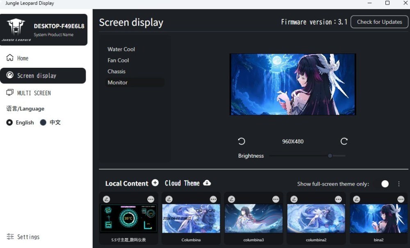Viewport: 410px width, 248px height.
Task: Open more options for Columbina theme
Action: click(213, 199)
